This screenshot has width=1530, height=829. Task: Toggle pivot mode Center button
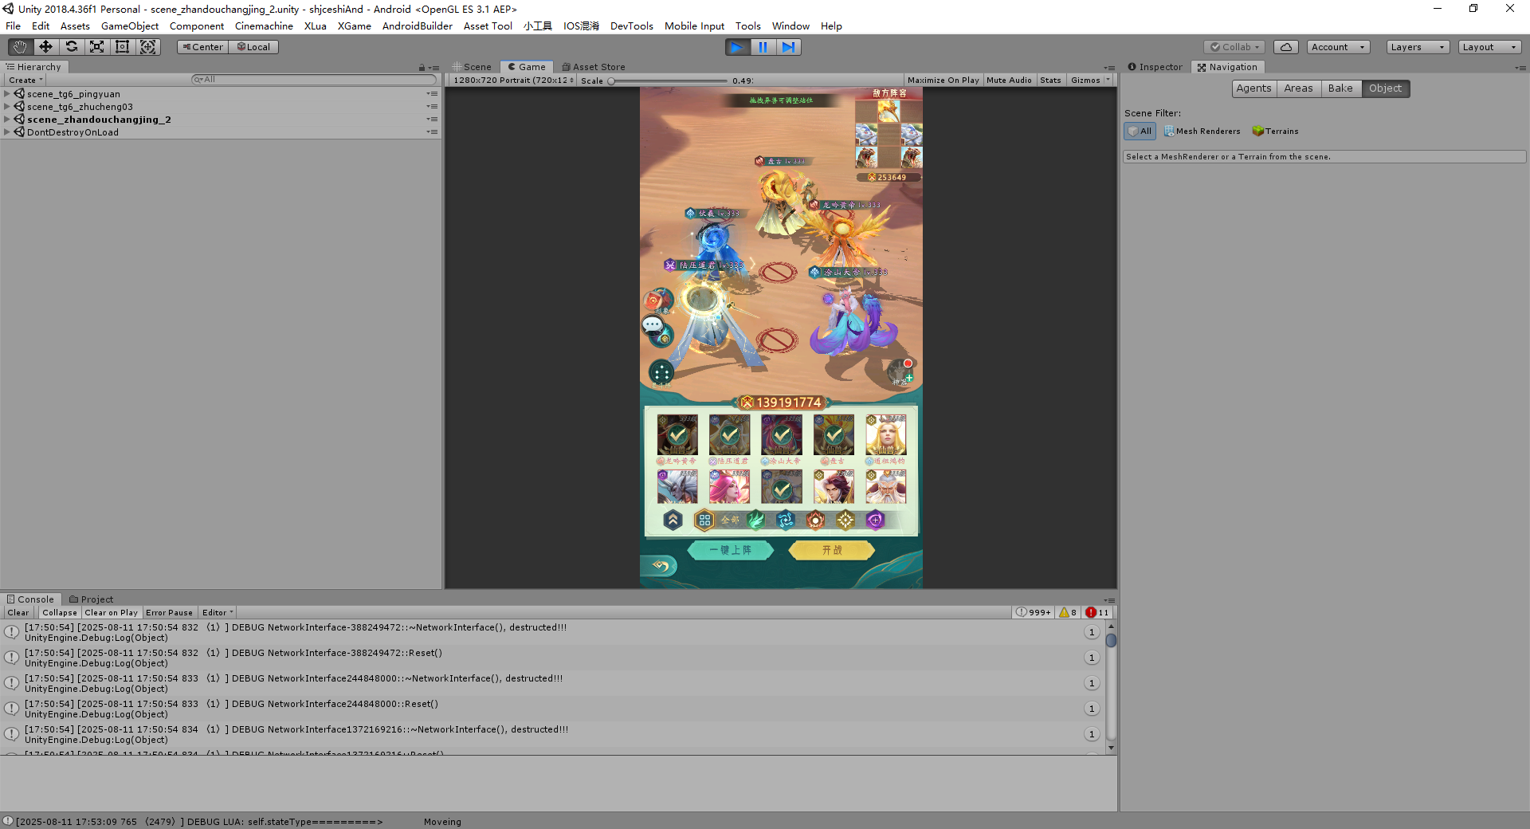(x=202, y=47)
